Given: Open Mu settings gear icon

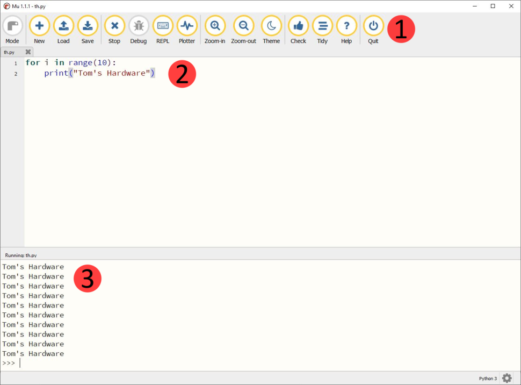Looking at the screenshot, I should coord(507,379).
